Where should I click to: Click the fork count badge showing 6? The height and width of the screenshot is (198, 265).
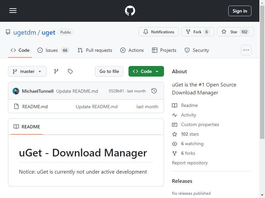(x=206, y=32)
